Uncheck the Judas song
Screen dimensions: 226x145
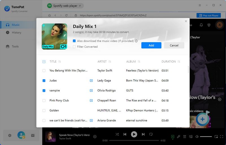tap(44, 81)
